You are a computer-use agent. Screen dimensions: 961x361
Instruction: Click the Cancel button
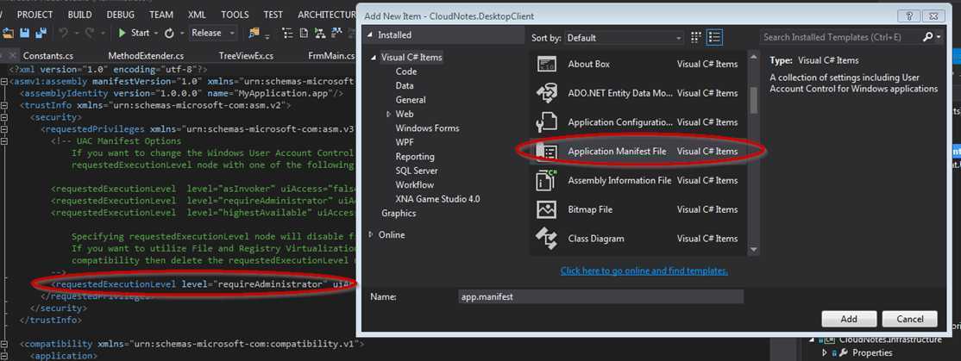[909, 319]
